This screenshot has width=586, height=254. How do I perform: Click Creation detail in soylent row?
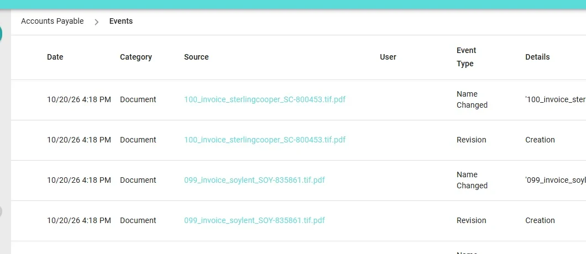pos(540,220)
